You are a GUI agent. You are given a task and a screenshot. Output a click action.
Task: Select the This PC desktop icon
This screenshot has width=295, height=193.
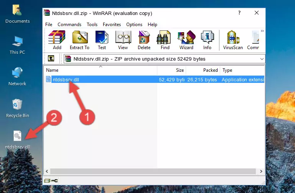coord(17,45)
